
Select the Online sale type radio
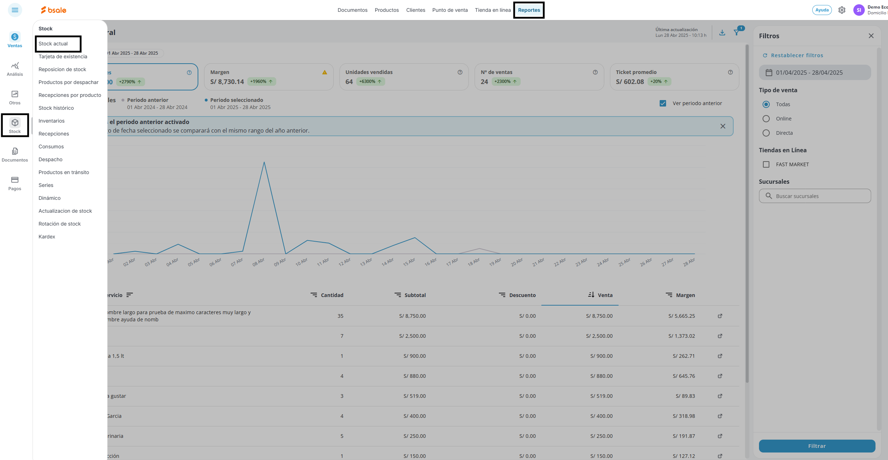766,119
